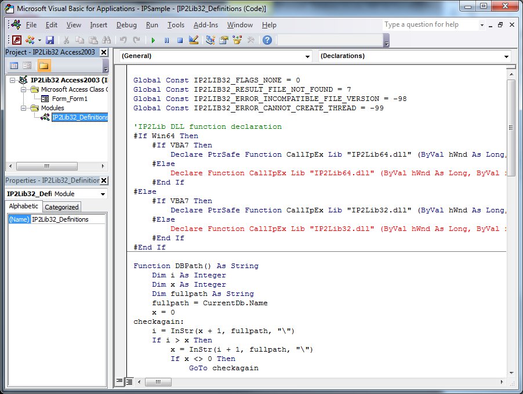
Task: Click the View Object icon in Project panel
Action: [27, 66]
